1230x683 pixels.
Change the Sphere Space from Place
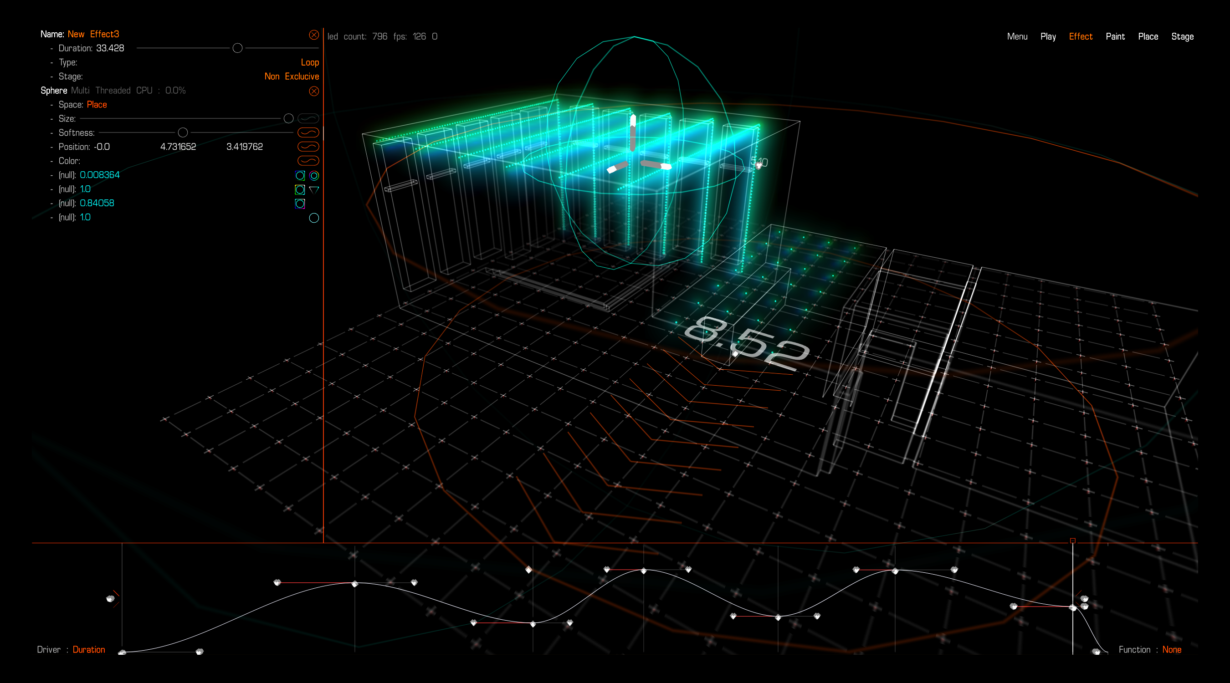tap(97, 105)
